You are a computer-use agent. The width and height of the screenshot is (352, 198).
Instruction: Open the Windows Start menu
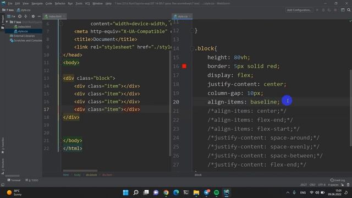click(126, 193)
